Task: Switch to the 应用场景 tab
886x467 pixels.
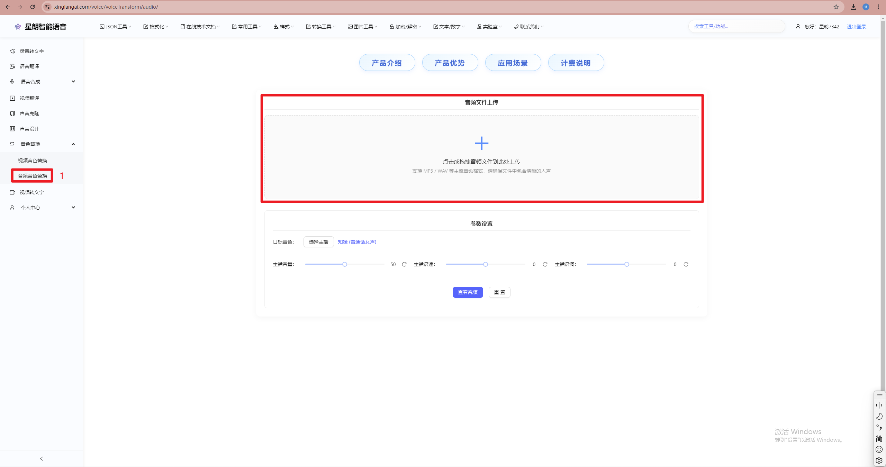Action: [513, 63]
